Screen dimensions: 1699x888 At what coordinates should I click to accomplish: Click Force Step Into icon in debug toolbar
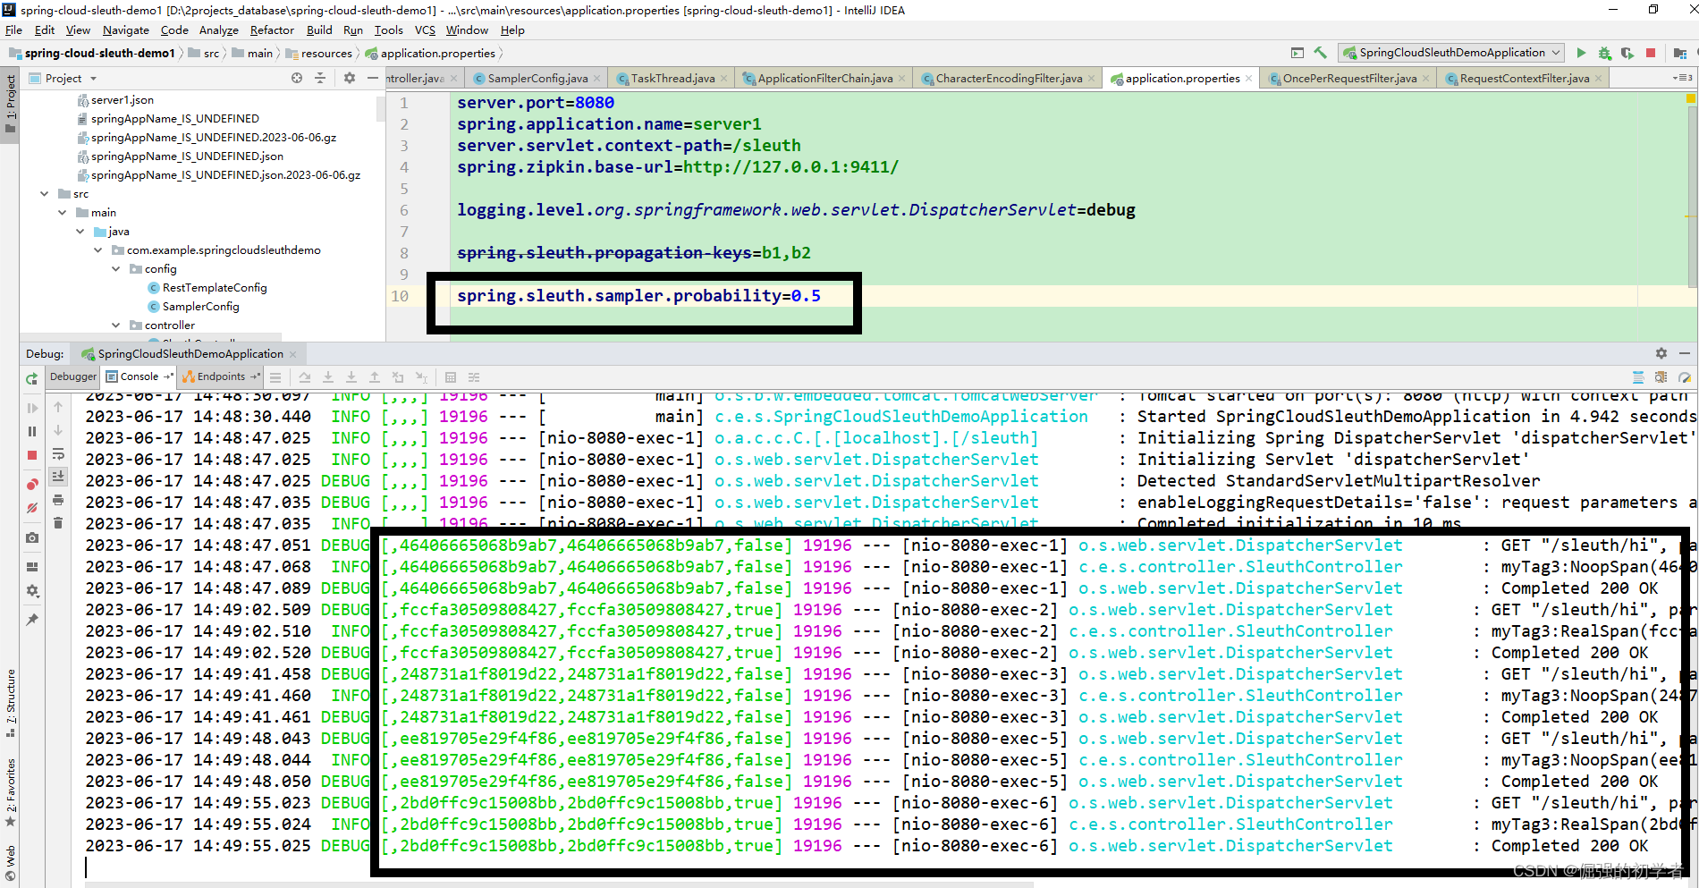pos(351,377)
